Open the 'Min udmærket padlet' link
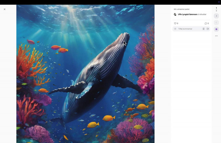The width and height of the screenshot is (221, 143). (181, 9)
